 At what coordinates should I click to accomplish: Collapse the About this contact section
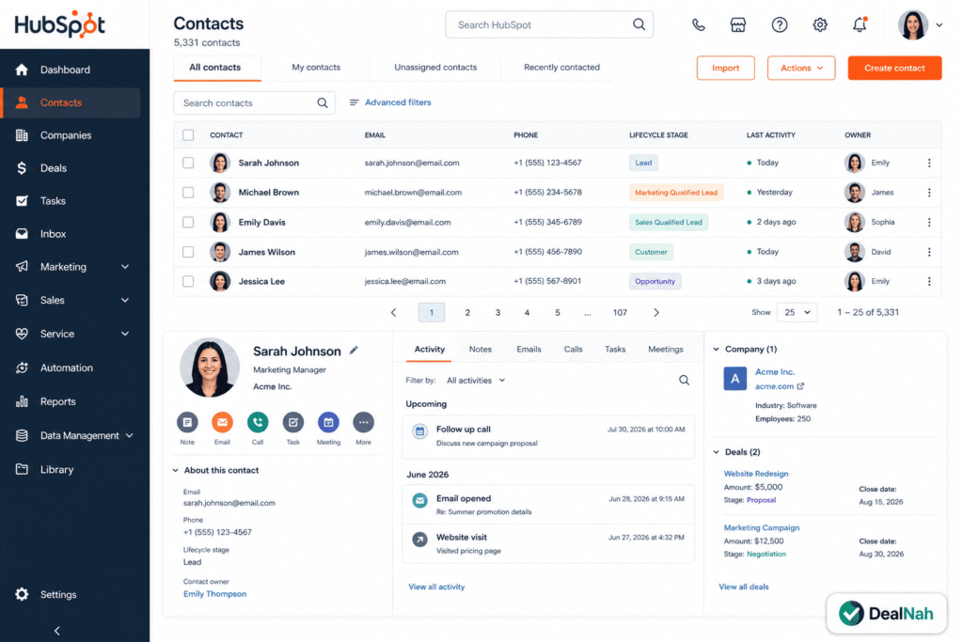click(176, 470)
